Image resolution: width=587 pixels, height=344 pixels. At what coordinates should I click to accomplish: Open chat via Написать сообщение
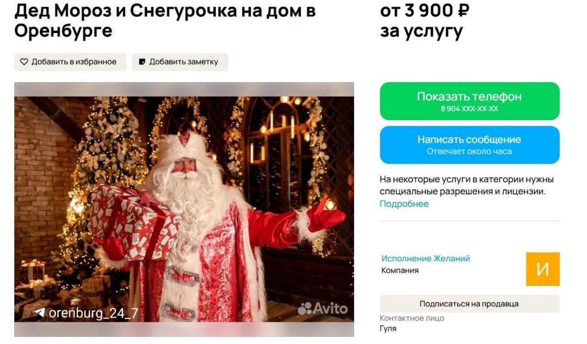[470, 145]
